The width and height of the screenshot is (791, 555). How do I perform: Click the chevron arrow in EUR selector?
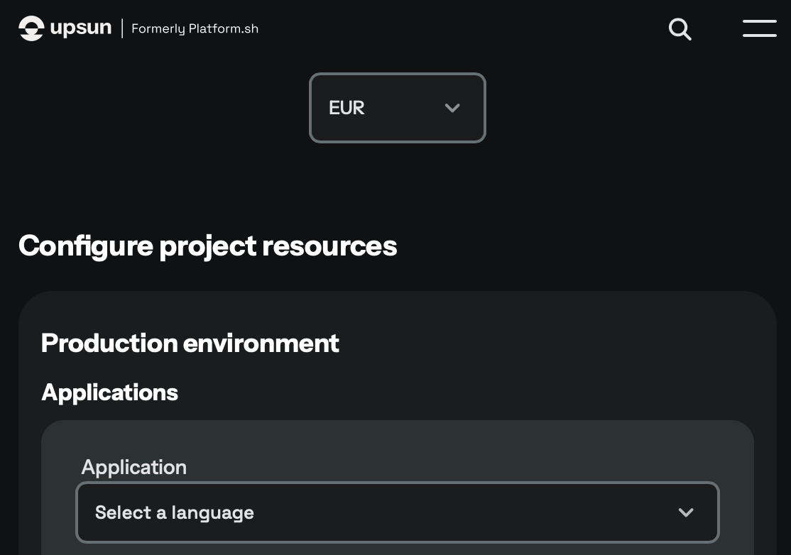click(452, 108)
